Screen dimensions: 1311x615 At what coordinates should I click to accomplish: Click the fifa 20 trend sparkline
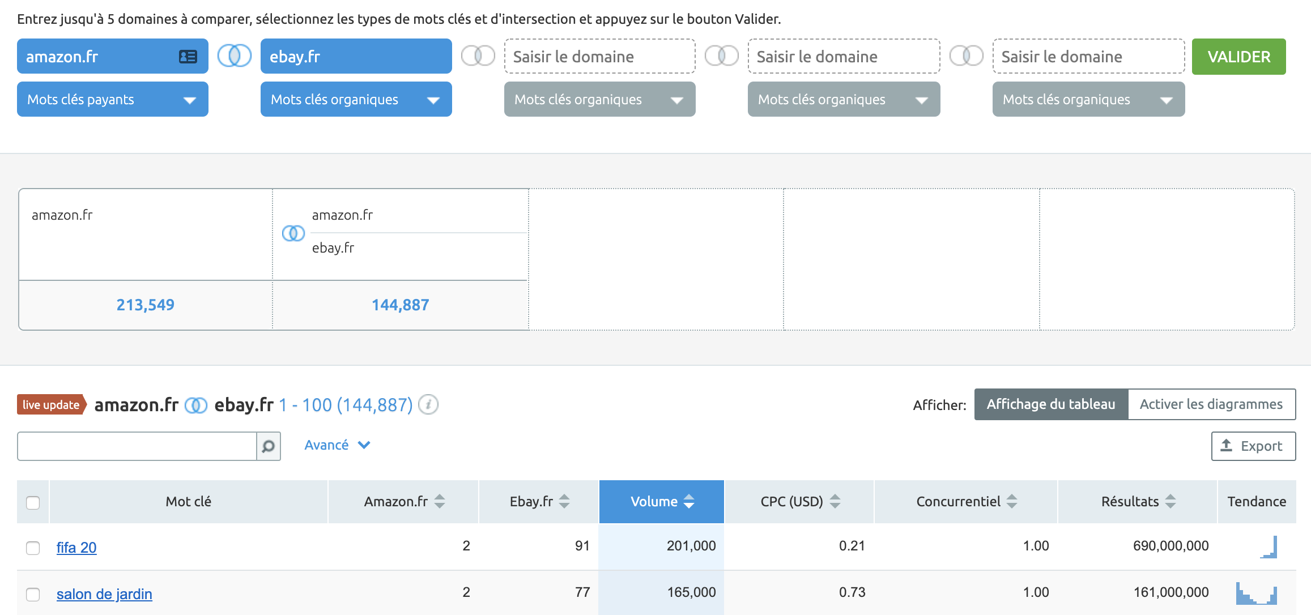(x=1269, y=547)
